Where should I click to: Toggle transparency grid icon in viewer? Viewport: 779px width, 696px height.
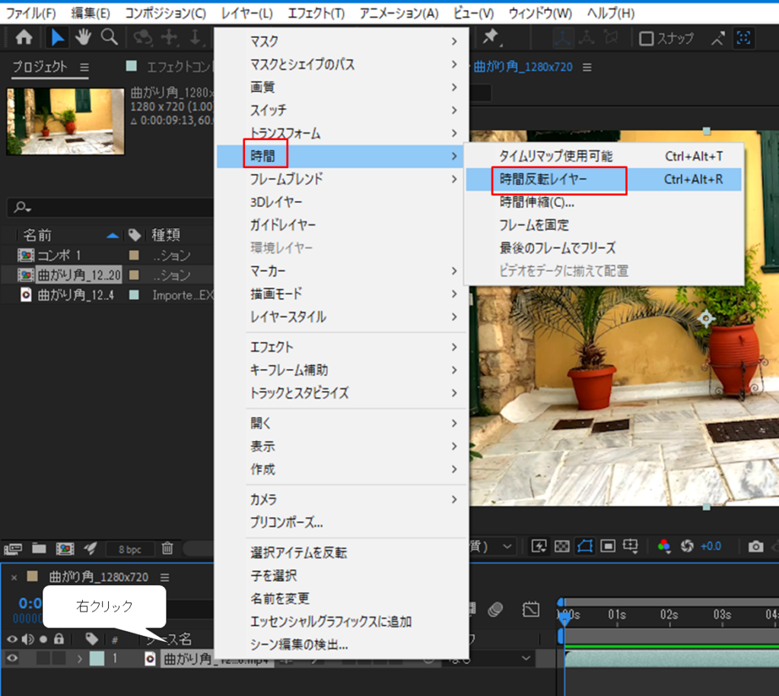pos(561,546)
